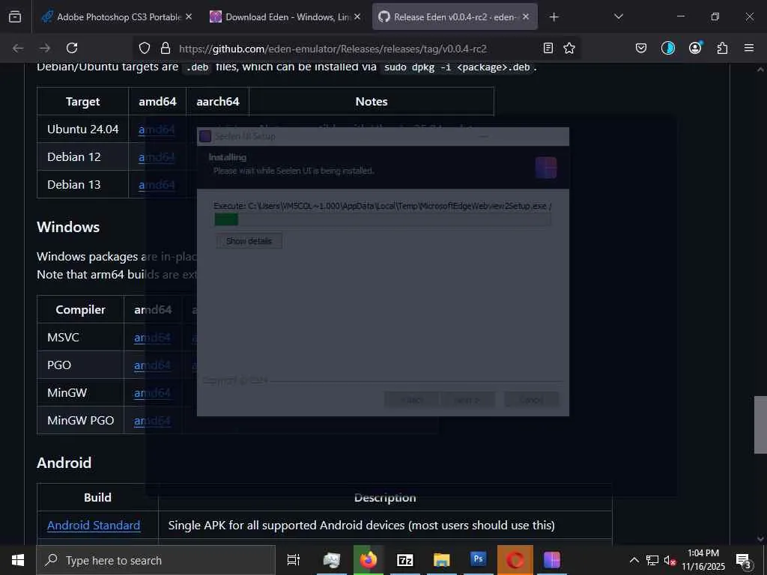Open network status in system tray
Image resolution: width=767 pixels, height=575 pixels.
click(652, 560)
